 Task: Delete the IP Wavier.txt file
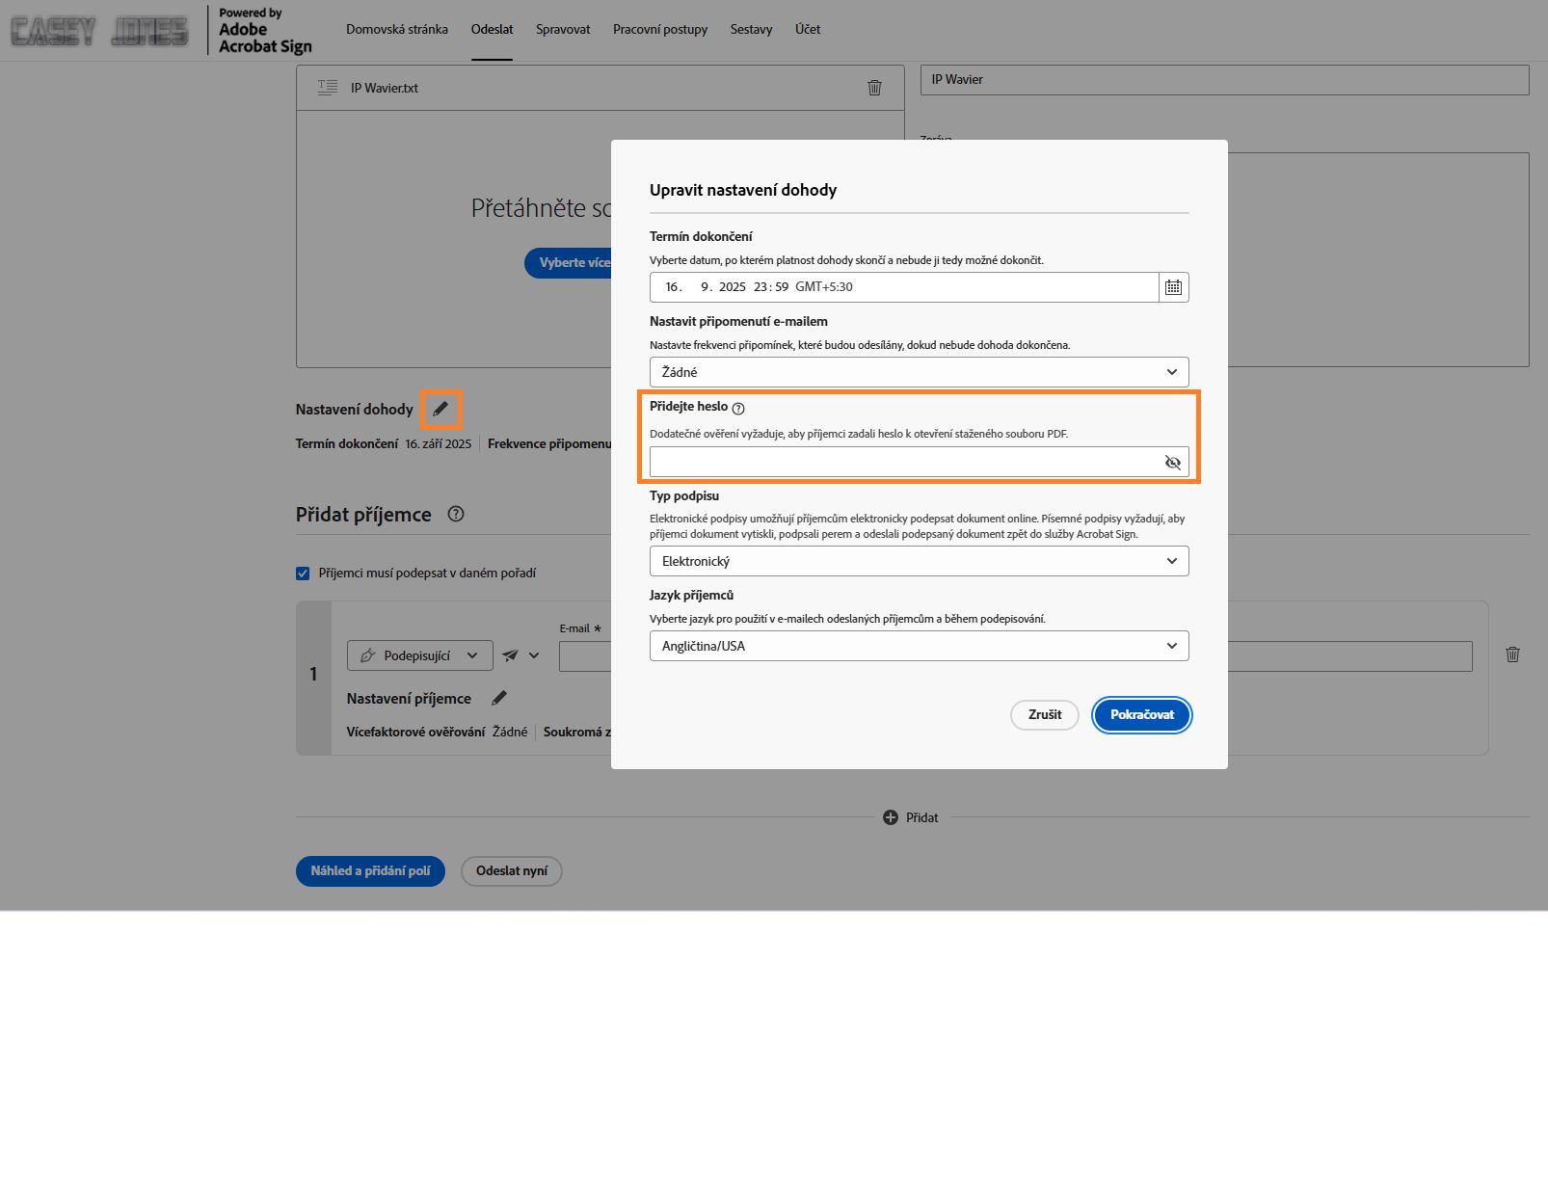coord(874,88)
